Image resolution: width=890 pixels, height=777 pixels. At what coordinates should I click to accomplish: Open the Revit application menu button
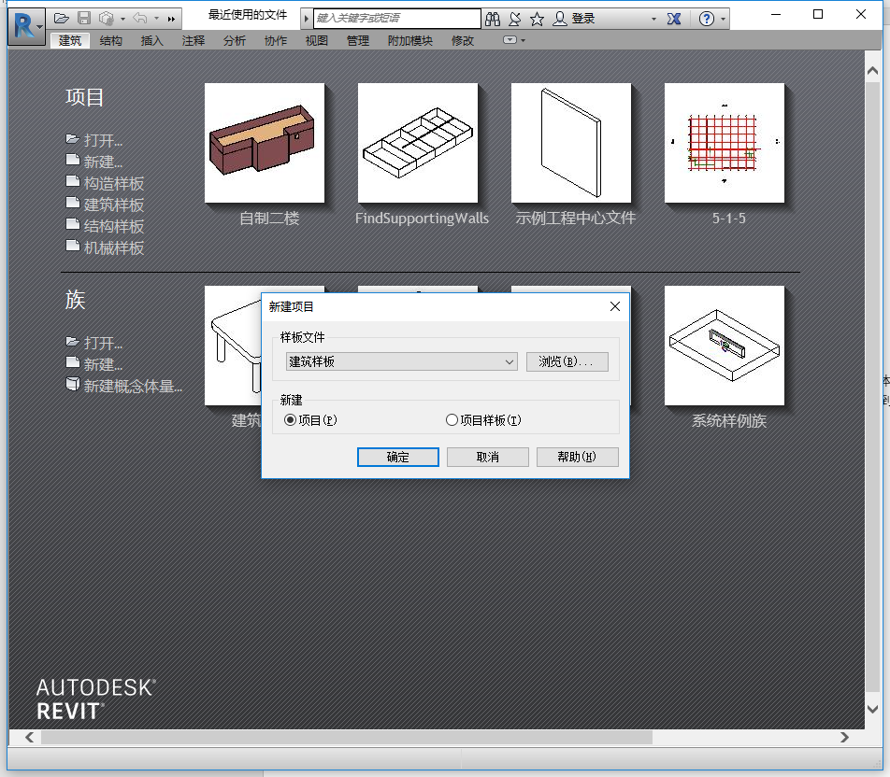click(x=26, y=26)
